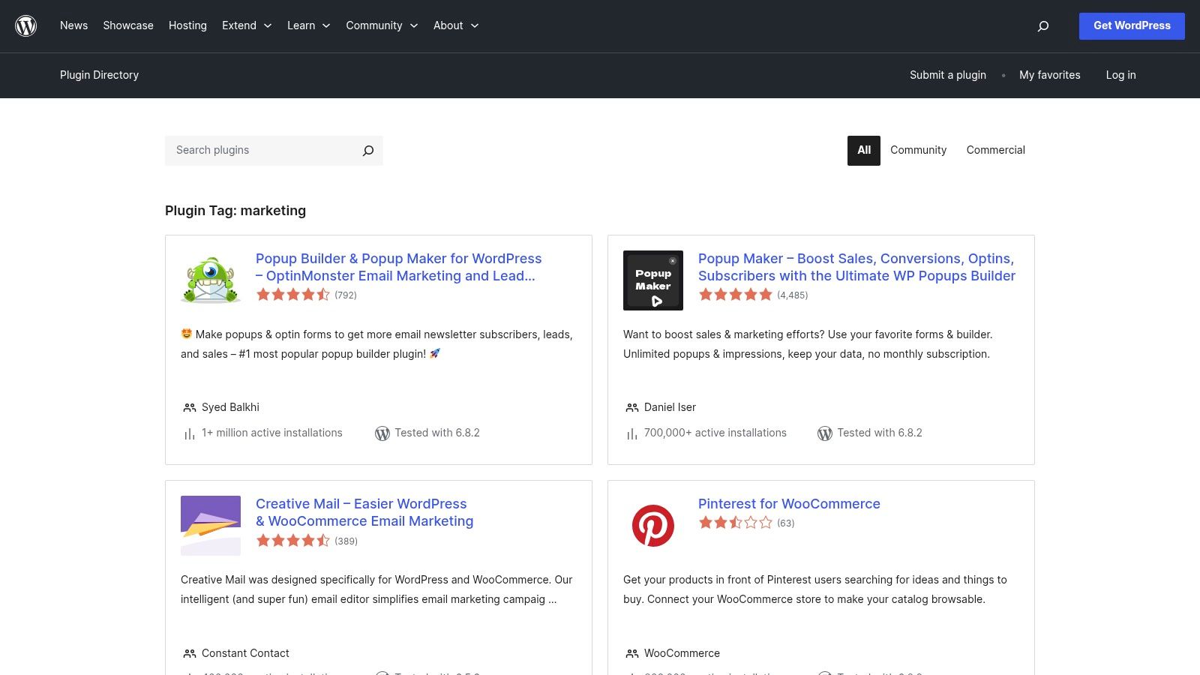Open My favorites

pos(1050,75)
